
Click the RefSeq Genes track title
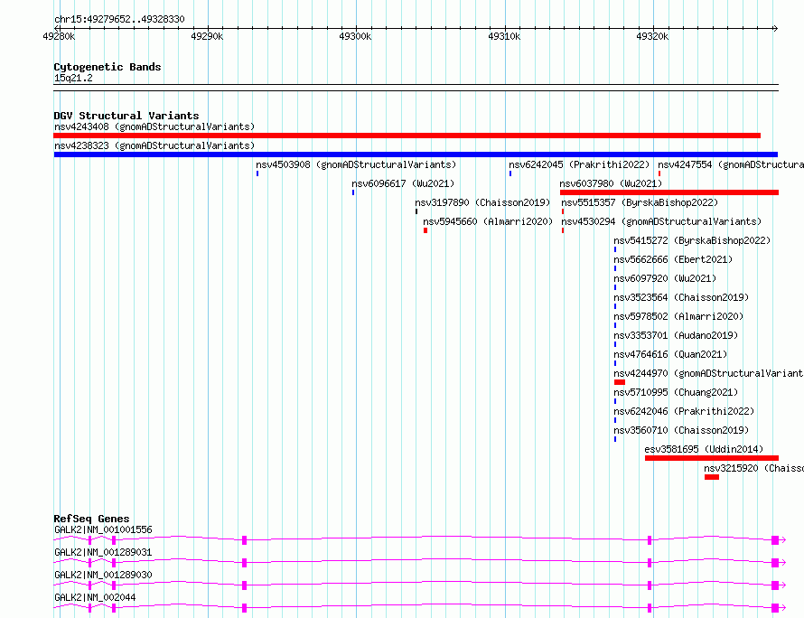[x=91, y=519]
